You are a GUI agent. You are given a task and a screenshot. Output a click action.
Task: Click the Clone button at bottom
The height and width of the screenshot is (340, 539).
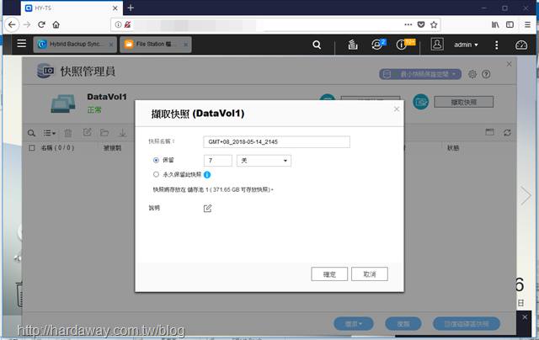click(x=403, y=323)
